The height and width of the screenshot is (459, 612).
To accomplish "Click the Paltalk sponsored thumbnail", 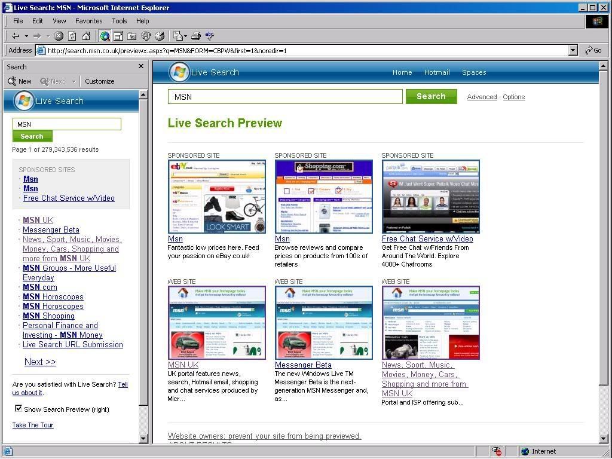I will point(430,197).
